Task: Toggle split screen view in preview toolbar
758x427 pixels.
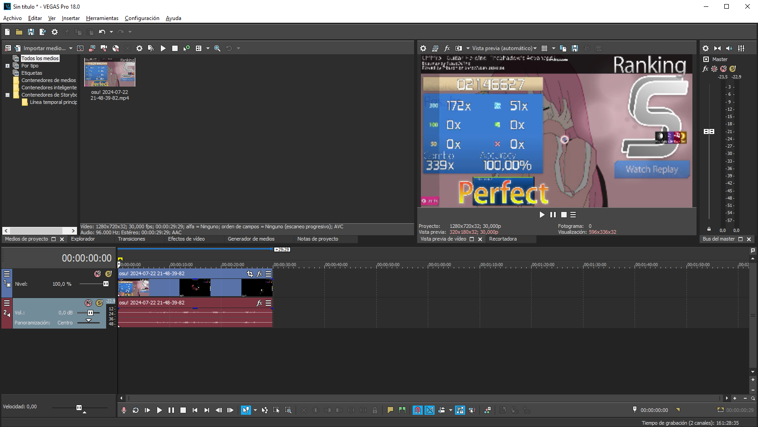Action: pyautogui.click(x=459, y=48)
